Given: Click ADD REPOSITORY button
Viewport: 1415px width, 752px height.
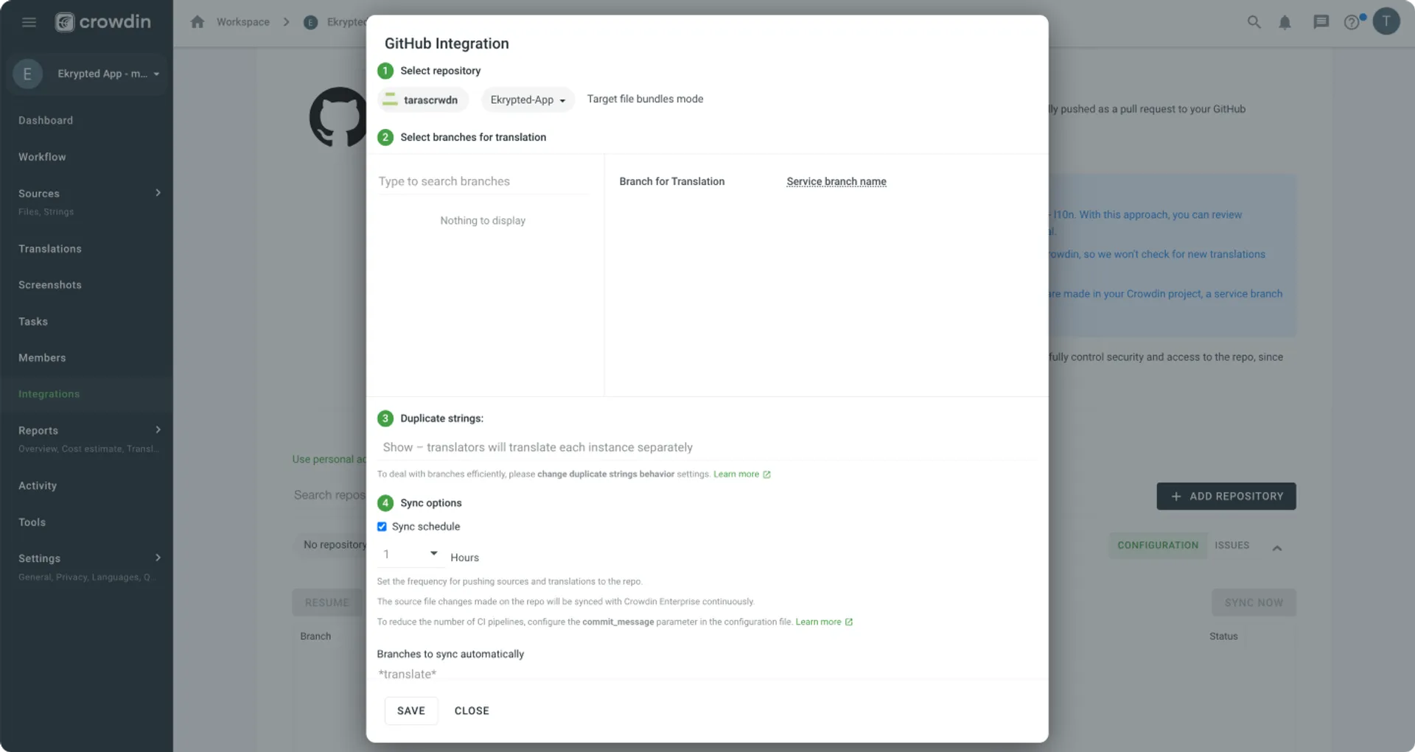Looking at the screenshot, I should 1226,496.
